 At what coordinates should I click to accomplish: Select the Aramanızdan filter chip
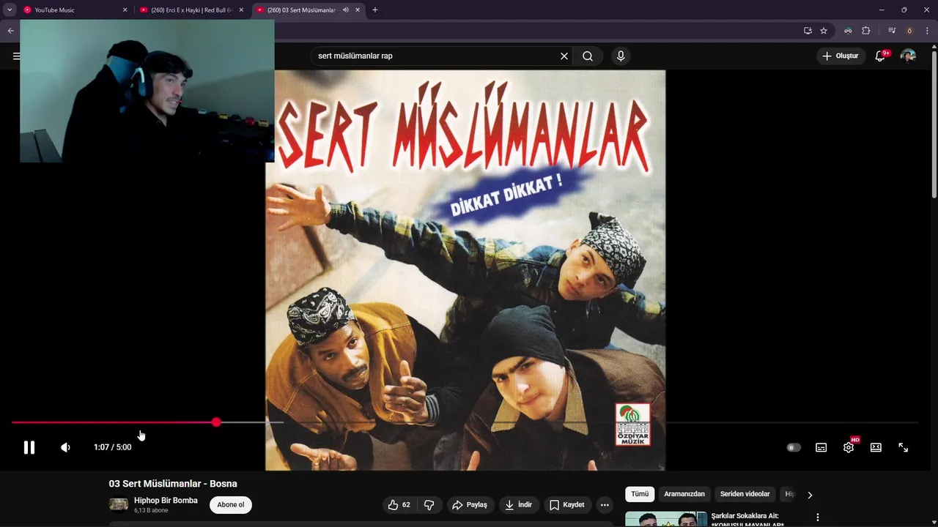click(684, 494)
